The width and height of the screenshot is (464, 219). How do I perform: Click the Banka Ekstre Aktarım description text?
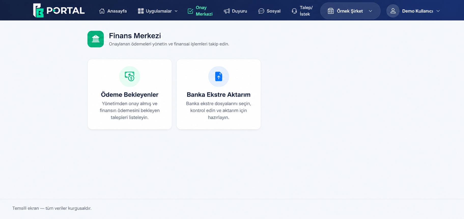pyautogui.click(x=219, y=110)
